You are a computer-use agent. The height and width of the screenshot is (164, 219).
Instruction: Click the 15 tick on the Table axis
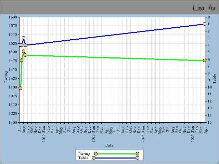(x=210, y=122)
